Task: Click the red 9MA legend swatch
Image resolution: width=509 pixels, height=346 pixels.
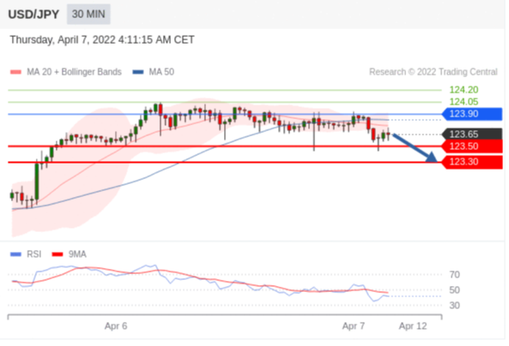Action: 58,254
